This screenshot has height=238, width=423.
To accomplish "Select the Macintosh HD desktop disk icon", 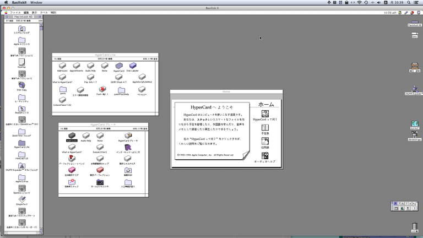I will pyautogui.click(x=415, y=21).
